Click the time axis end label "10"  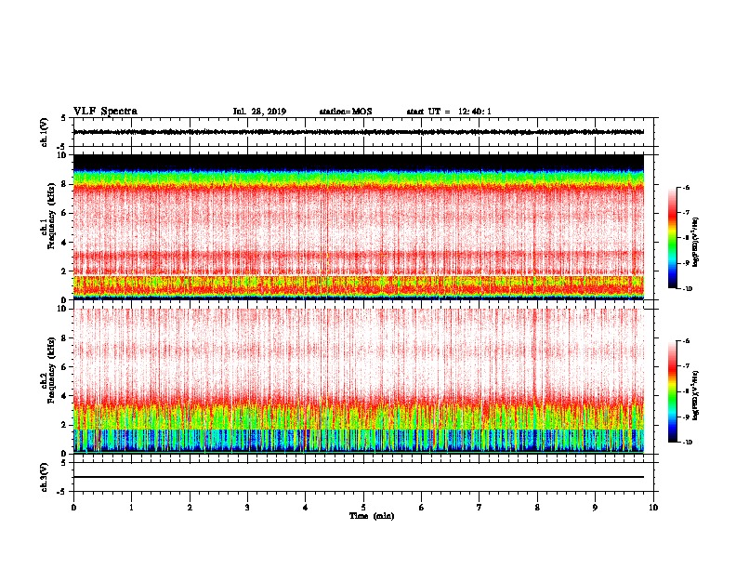653,508
